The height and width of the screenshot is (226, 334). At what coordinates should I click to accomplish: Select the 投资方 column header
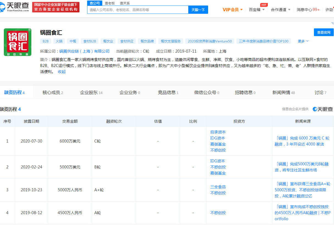[x=239, y=121]
